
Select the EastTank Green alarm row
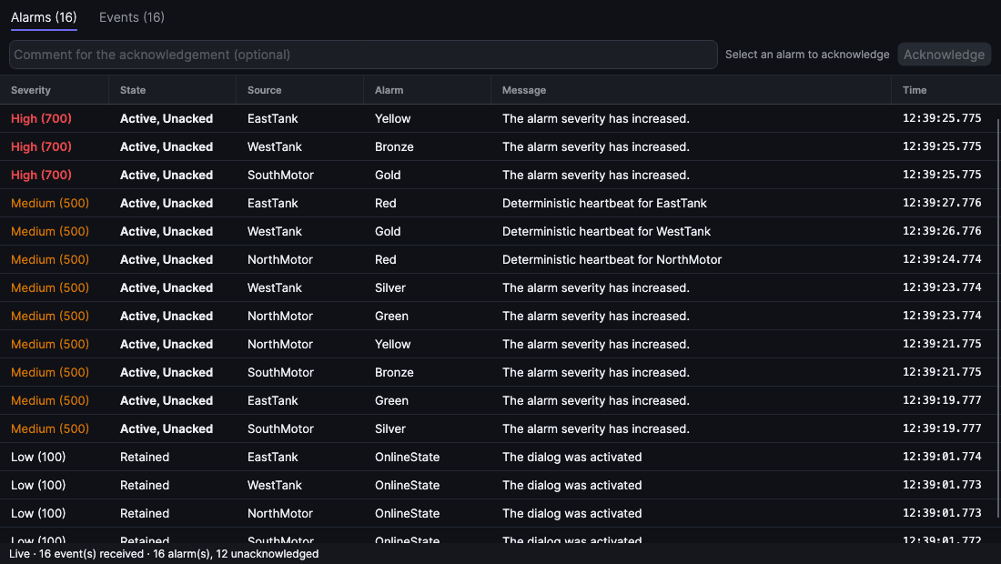coord(498,400)
